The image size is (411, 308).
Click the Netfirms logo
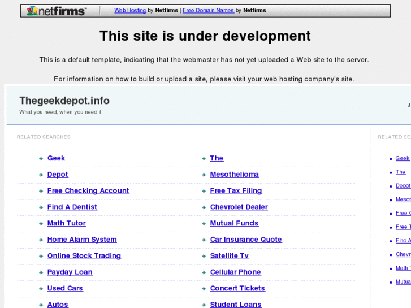(57, 11)
